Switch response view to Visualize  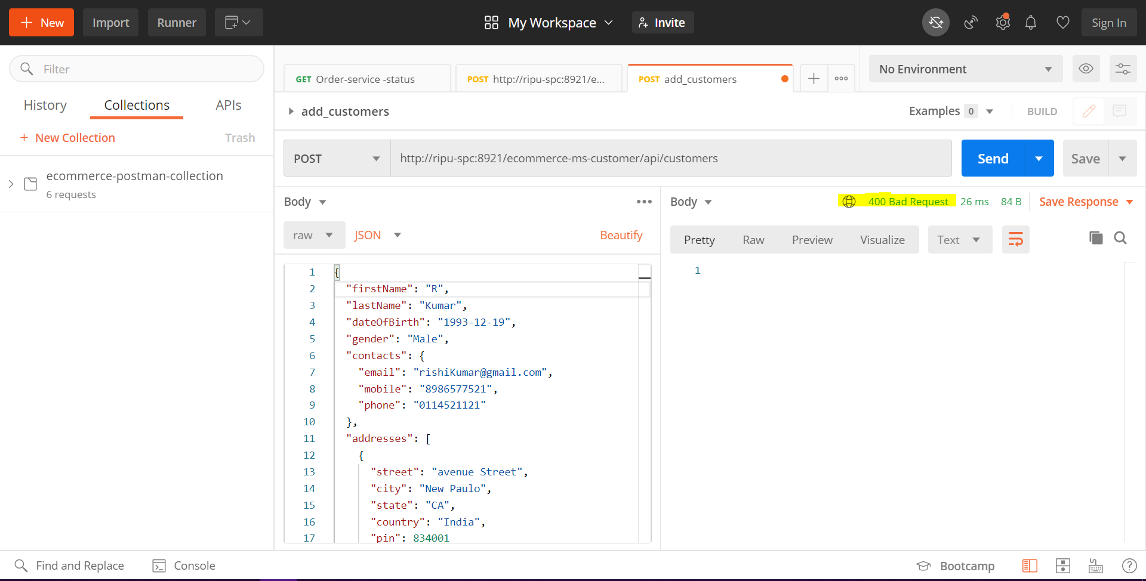(882, 240)
